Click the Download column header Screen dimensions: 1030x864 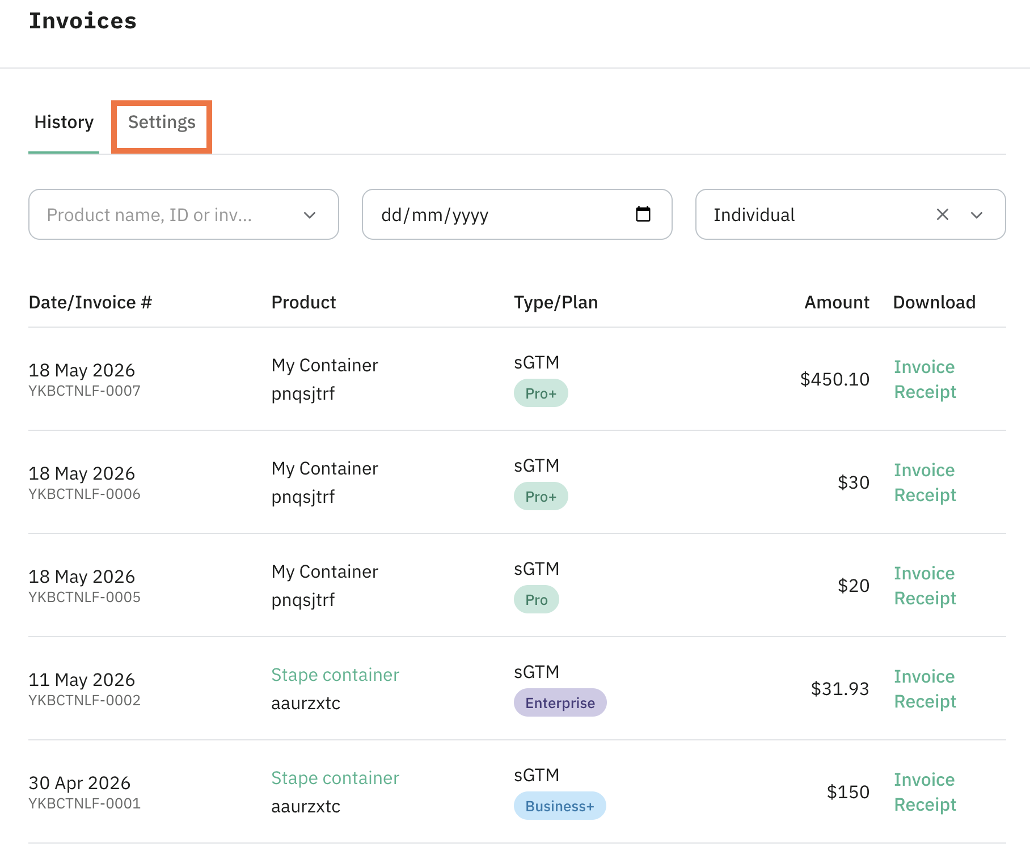tap(934, 302)
